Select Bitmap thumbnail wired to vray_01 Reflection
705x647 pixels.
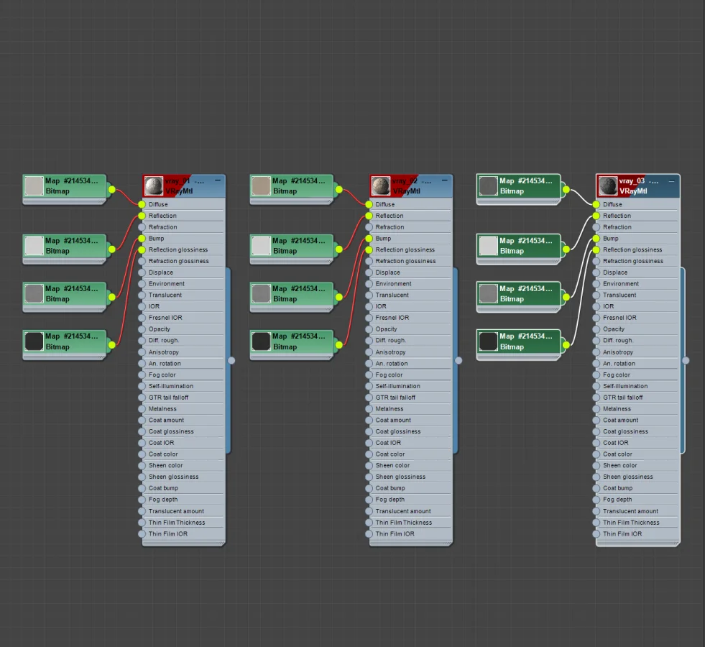34,245
